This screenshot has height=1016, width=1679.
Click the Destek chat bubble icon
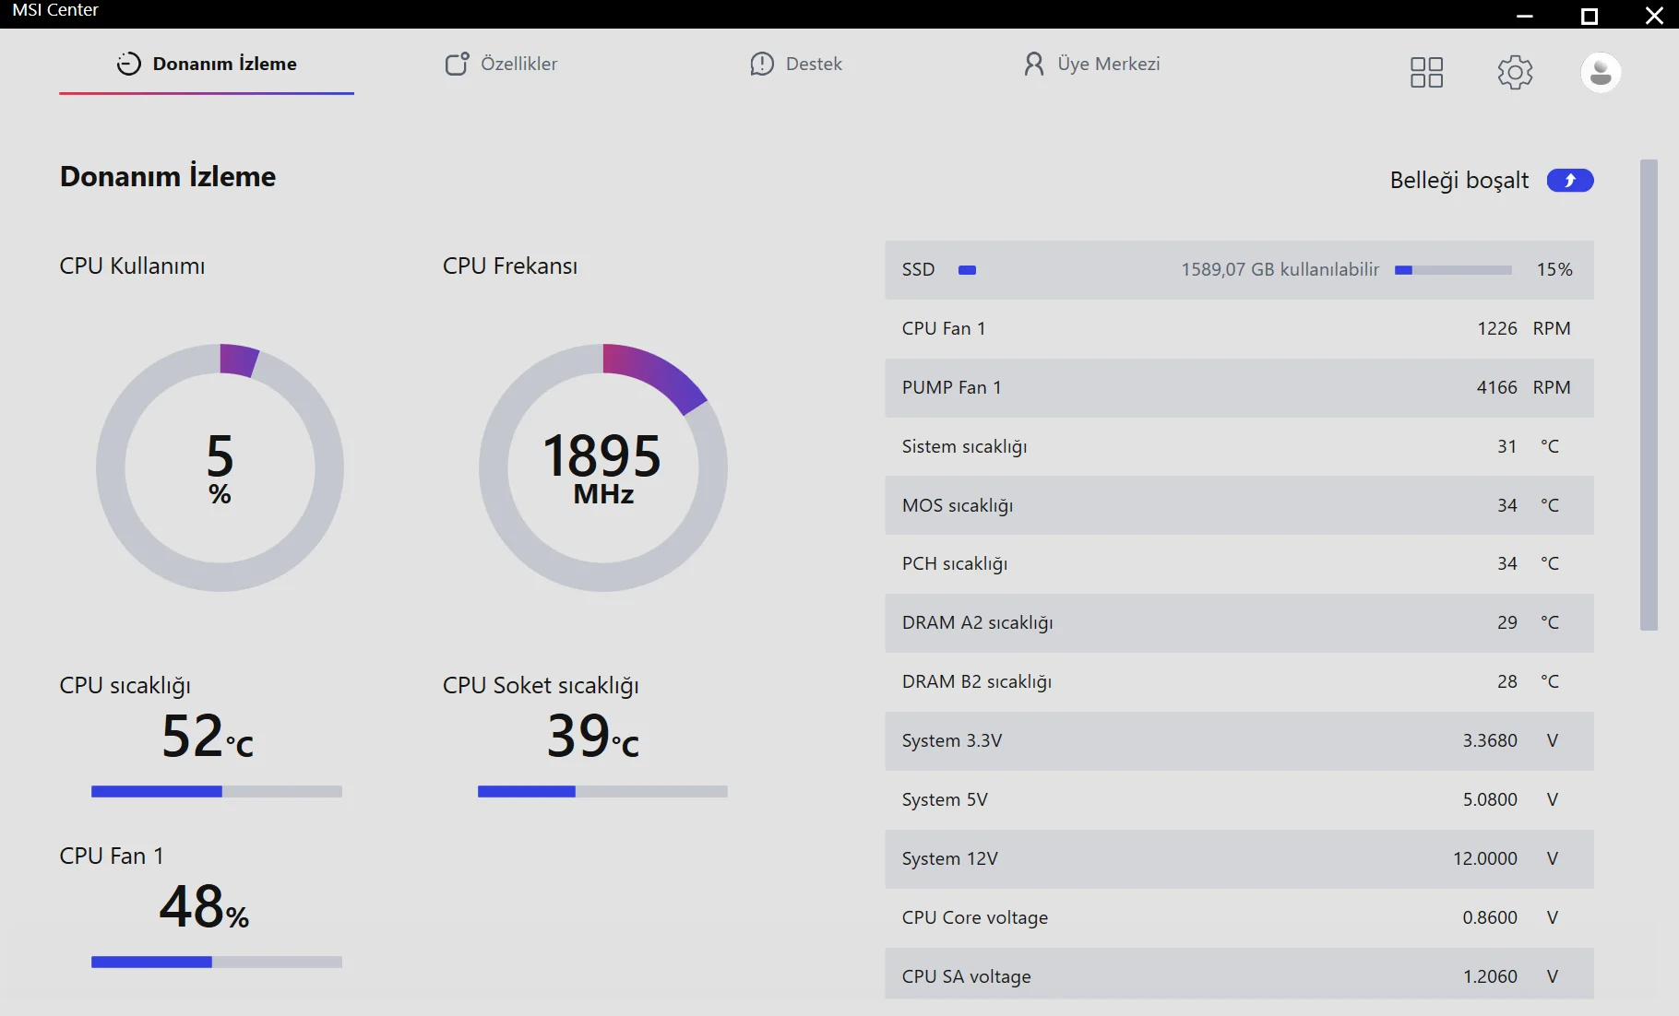(762, 64)
